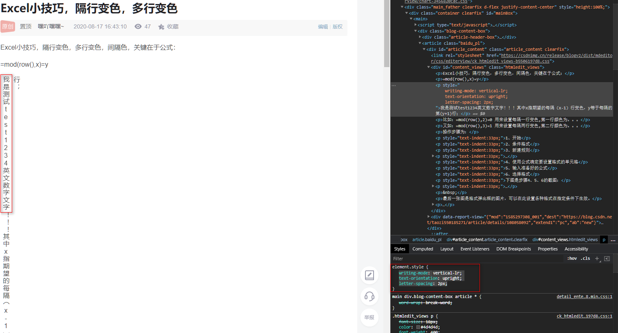This screenshot has width=618, height=333.
Task: Click the 原创 original badge
Action: pos(8,26)
